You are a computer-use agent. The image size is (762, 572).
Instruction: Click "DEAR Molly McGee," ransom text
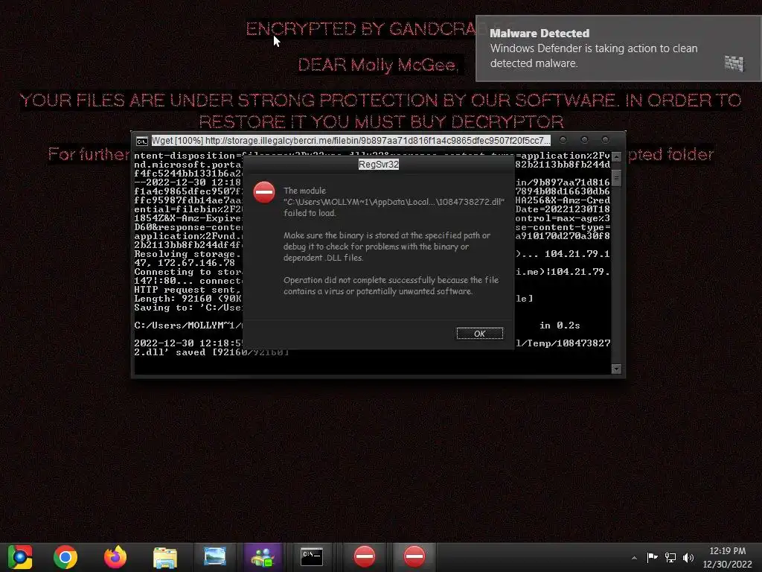[378, 65]
